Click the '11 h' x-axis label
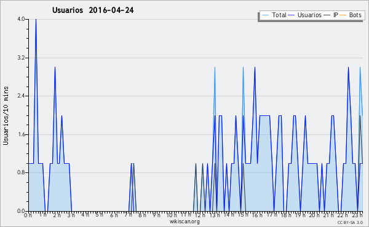The width and height of the screenshot is (369, 227). pyautogui.click(x=186, y=215)
